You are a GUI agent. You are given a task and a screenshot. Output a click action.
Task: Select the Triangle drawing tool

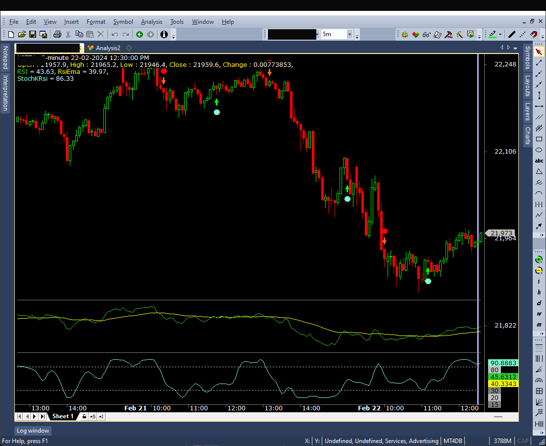(x=539, y=171)
